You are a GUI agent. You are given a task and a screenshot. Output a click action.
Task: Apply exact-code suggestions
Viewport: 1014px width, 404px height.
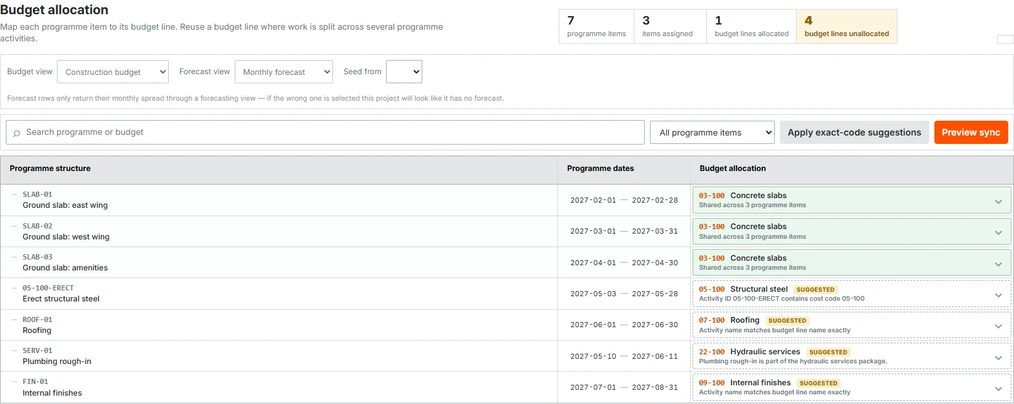854,132
